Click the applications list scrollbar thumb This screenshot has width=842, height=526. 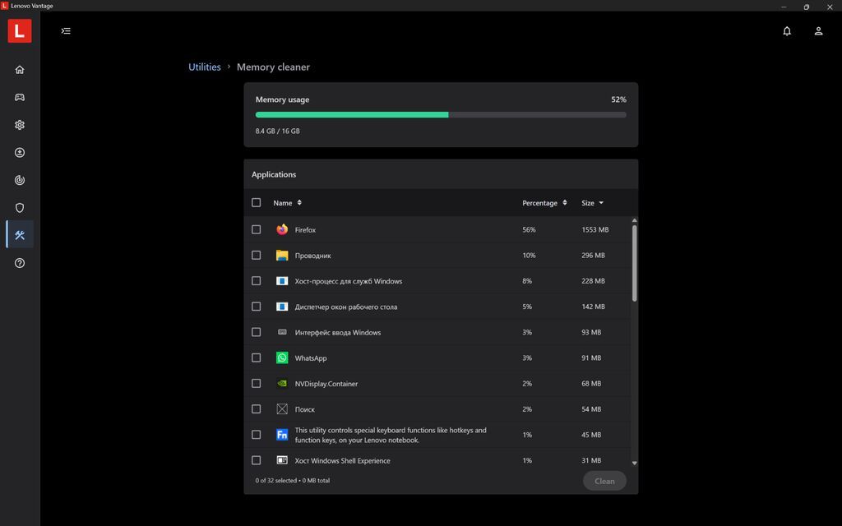(634, 263)
